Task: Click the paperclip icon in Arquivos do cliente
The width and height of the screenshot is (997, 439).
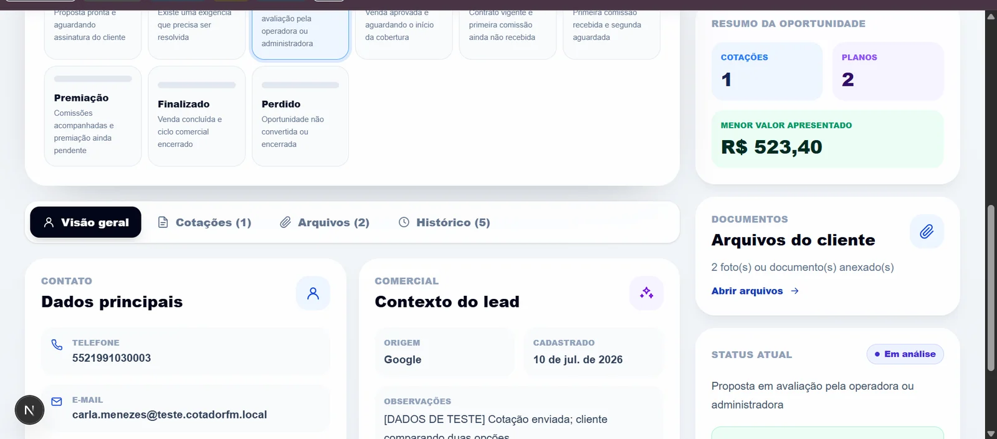Action: point(927,232)
